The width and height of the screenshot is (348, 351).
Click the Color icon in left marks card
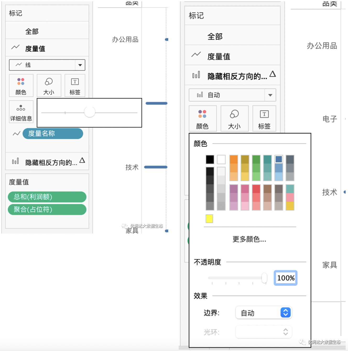pos(21,85)
